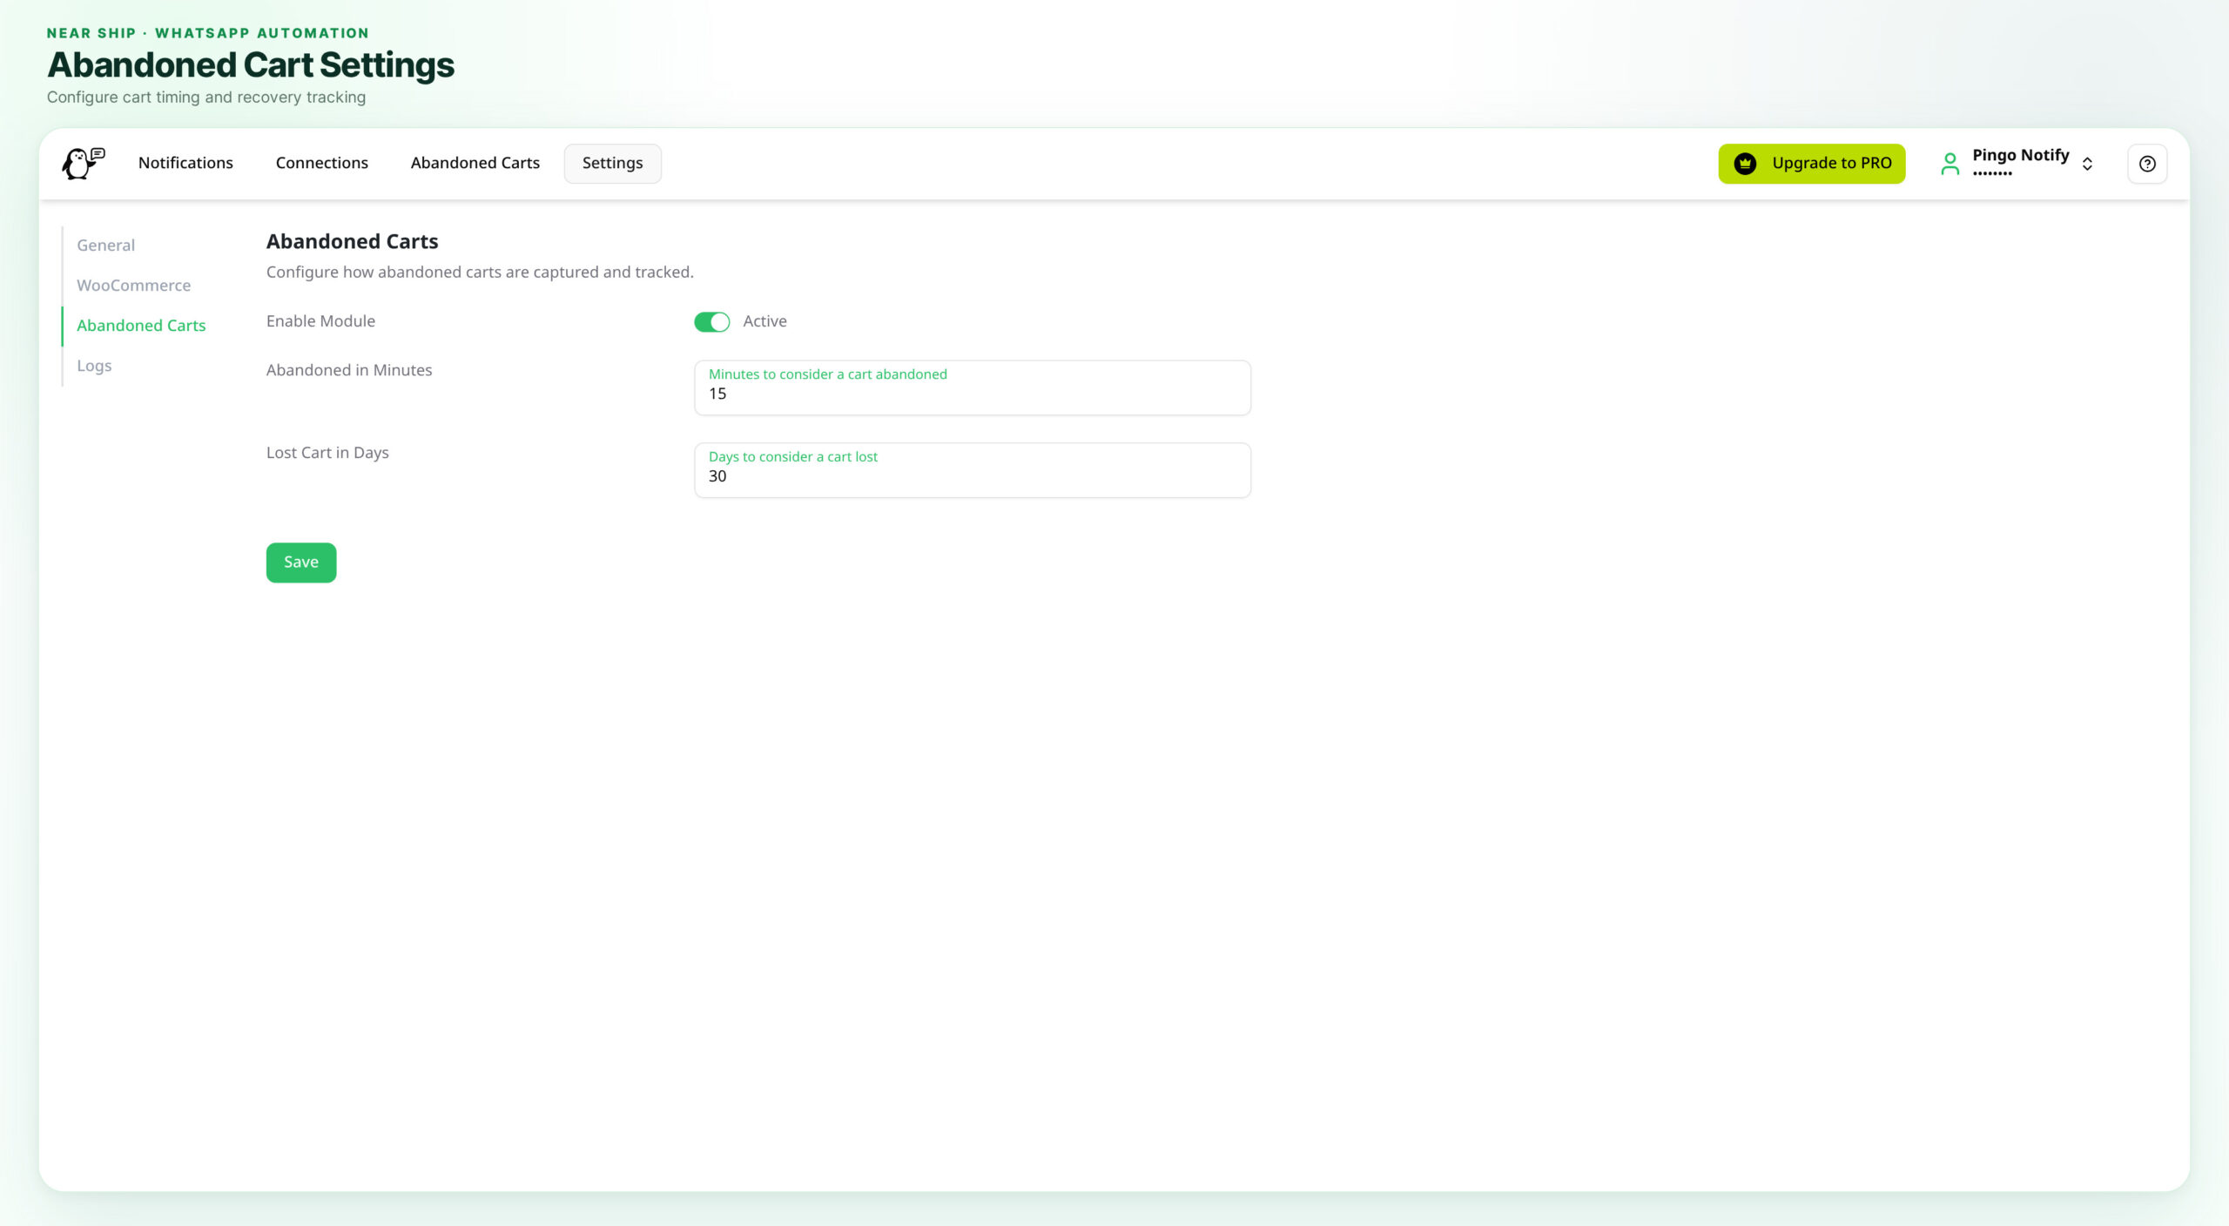2229x1226 pixels.
Task: Open help via the question mark icon
Action: 2147,164
